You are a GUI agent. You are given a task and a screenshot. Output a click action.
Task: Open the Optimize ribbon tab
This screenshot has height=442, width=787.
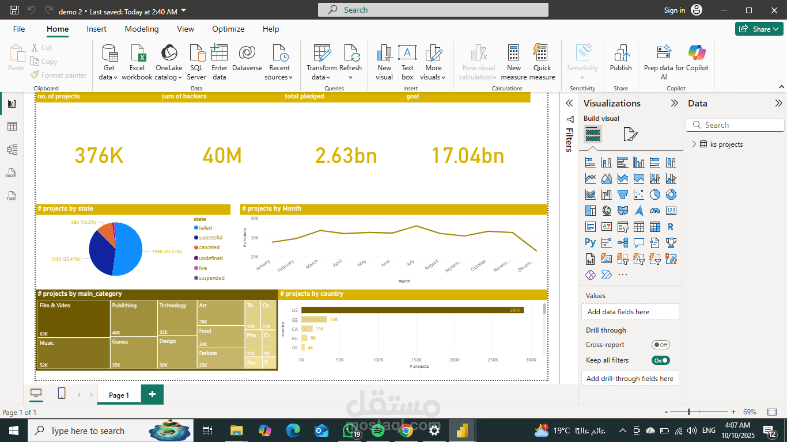(228, 29)
